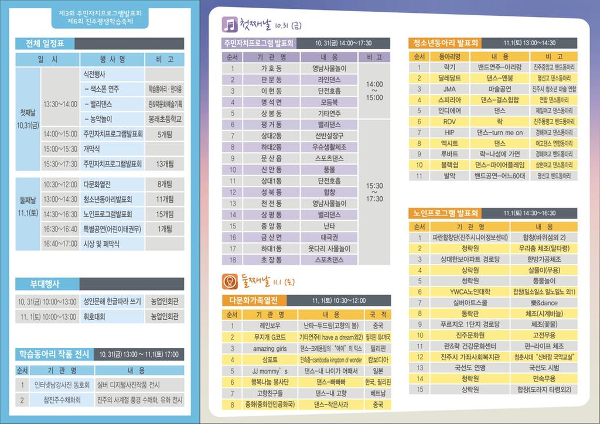Click the HIP club name cell
The height and width of the screenshot is (424, 600).
[x=449, y=132]
